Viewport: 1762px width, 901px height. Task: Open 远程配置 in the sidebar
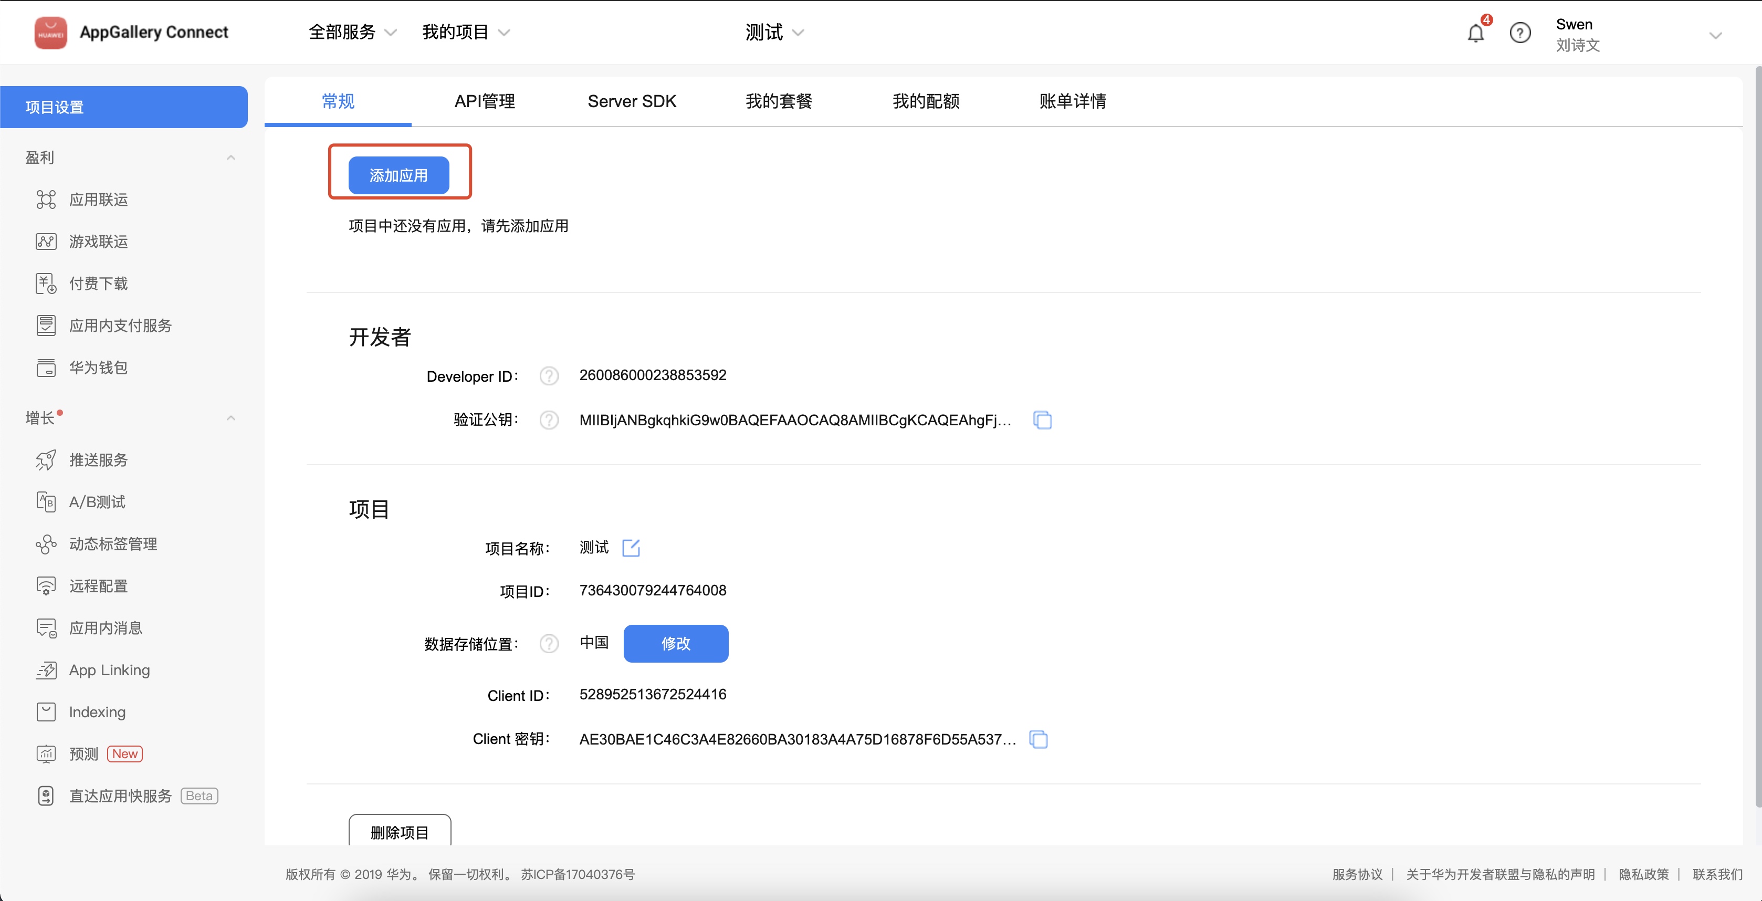click(x=99, y=585)
